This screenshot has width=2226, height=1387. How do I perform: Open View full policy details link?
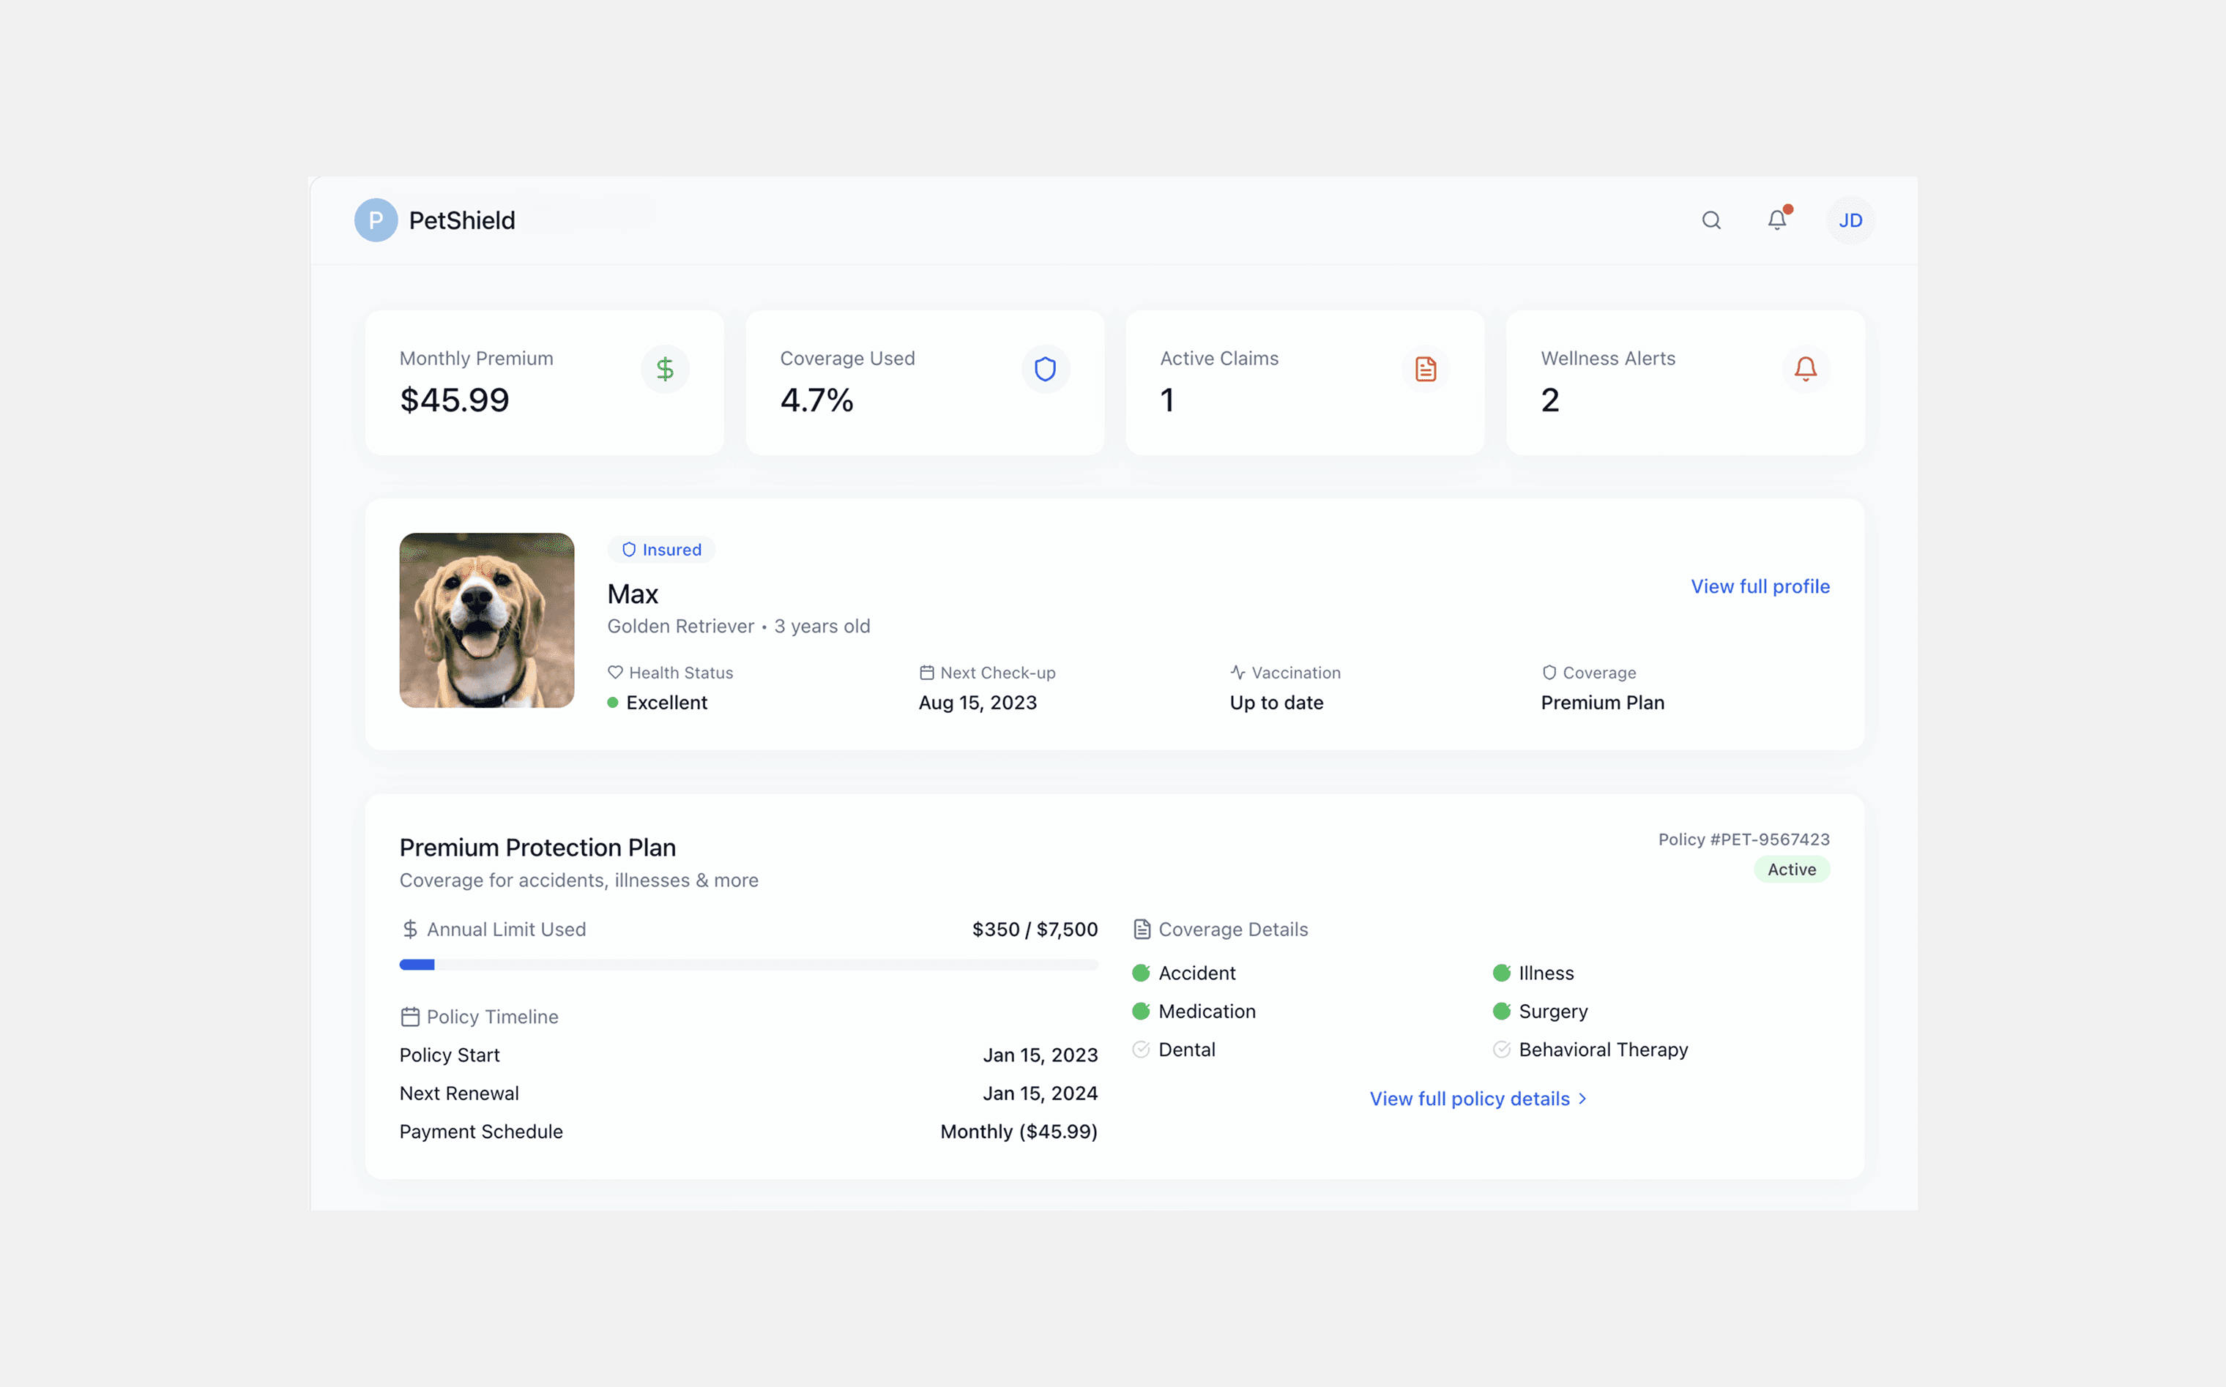pyautogui.click(x=1469, y=1098)
